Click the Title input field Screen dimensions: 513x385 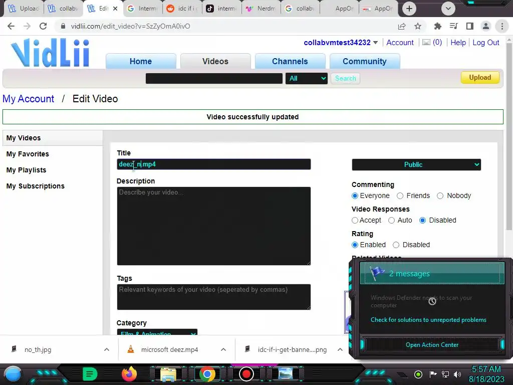coord(213,164)
